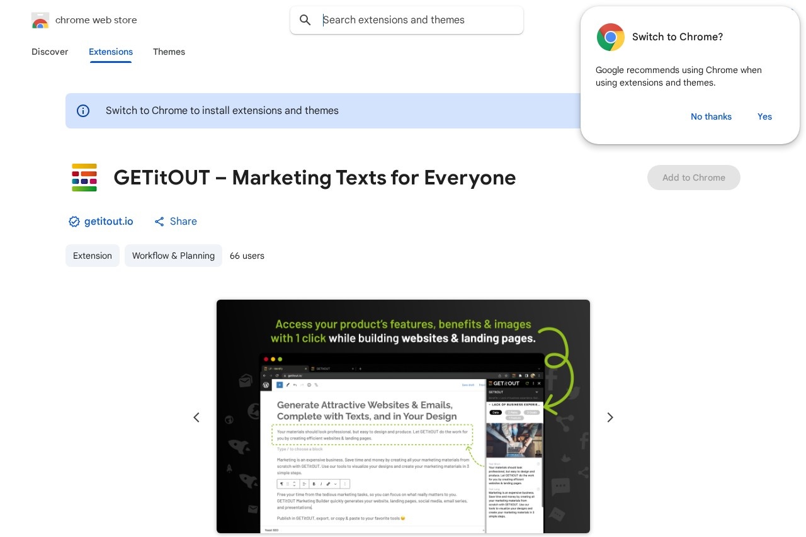This screenshot has height=537, width=806.
Task: Confirm Yes in Switch to Chrome popup
Action: pyautogui.click(x=764, y=116)
